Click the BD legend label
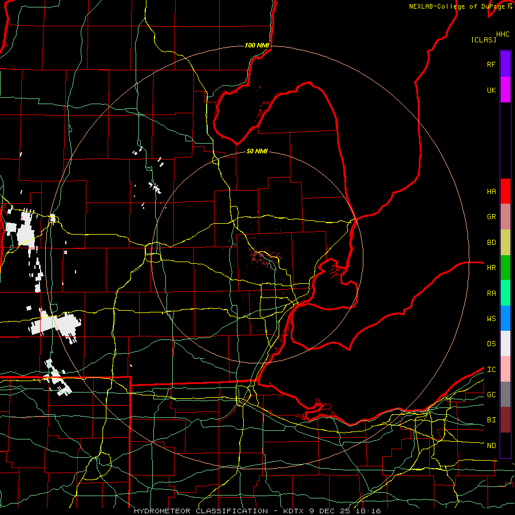This screenshot has width=515, height=515. tap(491, 243)
